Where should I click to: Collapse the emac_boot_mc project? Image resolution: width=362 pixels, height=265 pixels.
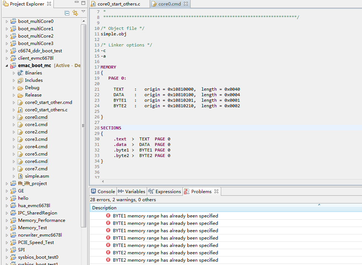point(7,66)
